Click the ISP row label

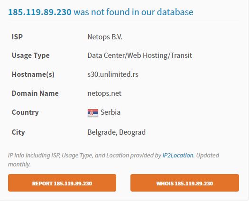point(17,37)
